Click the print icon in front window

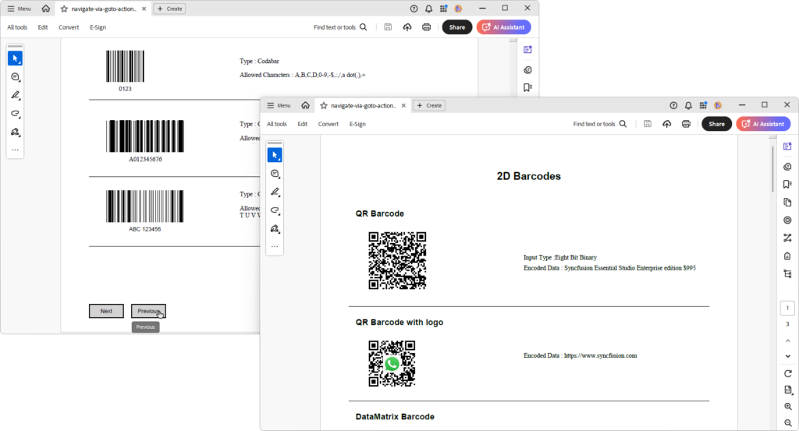686,124
